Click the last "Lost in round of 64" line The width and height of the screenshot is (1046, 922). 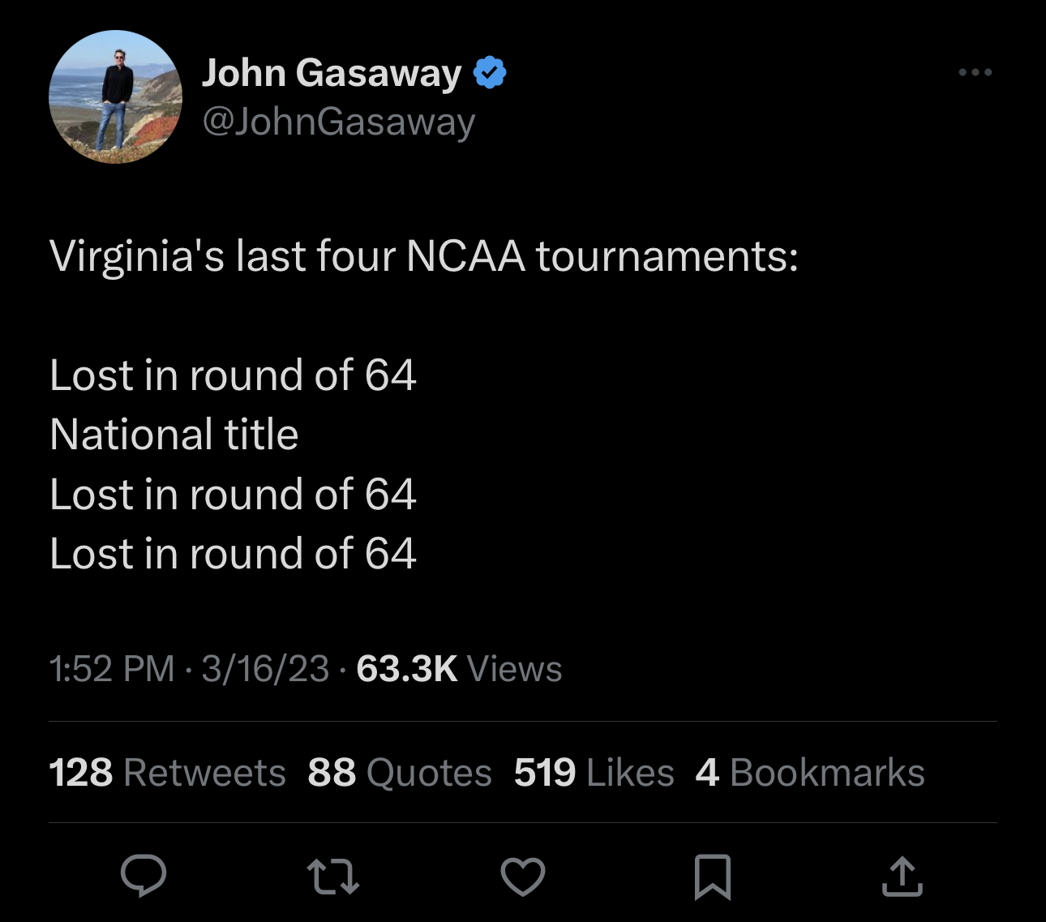click(x=233, y=554)
